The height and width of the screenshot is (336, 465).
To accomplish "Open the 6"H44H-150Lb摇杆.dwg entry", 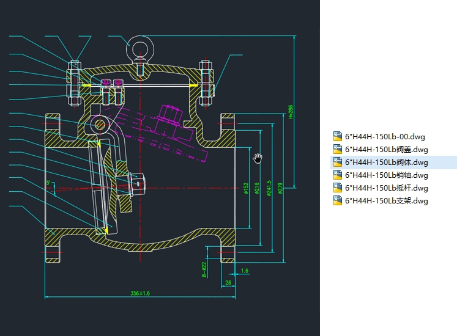I will coord(387,188).
